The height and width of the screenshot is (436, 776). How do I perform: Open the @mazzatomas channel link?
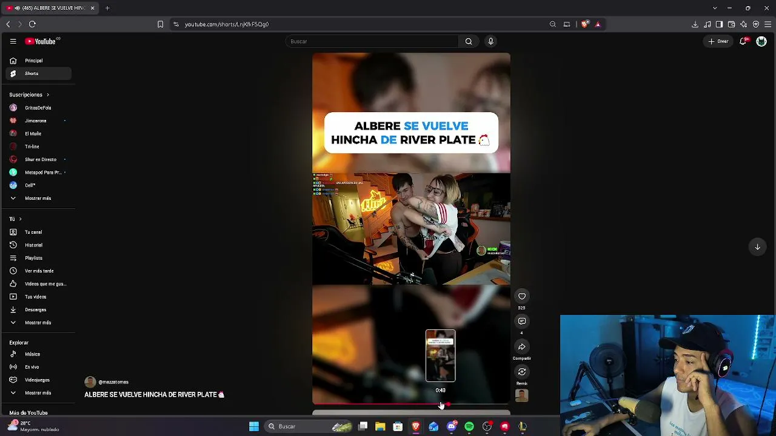point(113,382)
